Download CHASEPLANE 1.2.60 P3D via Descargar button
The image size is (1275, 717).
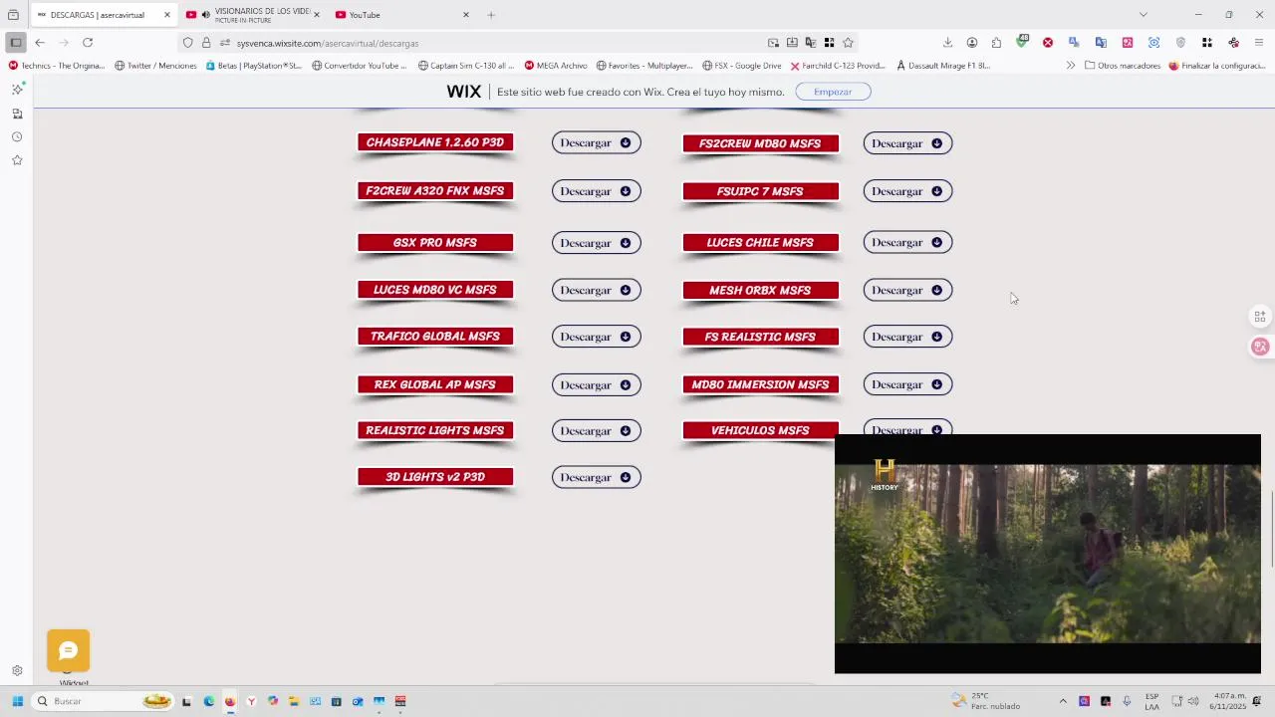pos(596,142)
